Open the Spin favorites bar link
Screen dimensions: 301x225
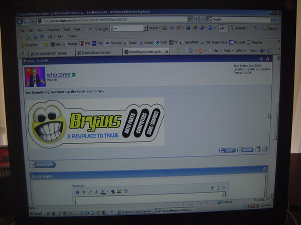56,44
